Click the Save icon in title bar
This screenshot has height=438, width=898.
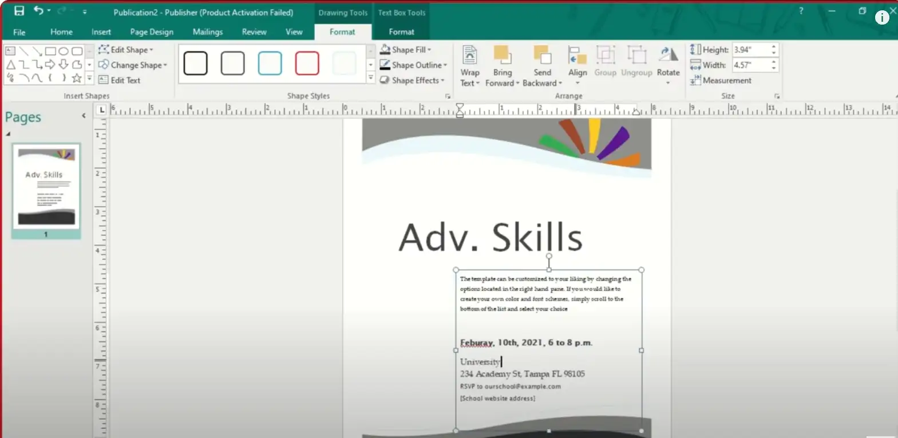point(19,11)
